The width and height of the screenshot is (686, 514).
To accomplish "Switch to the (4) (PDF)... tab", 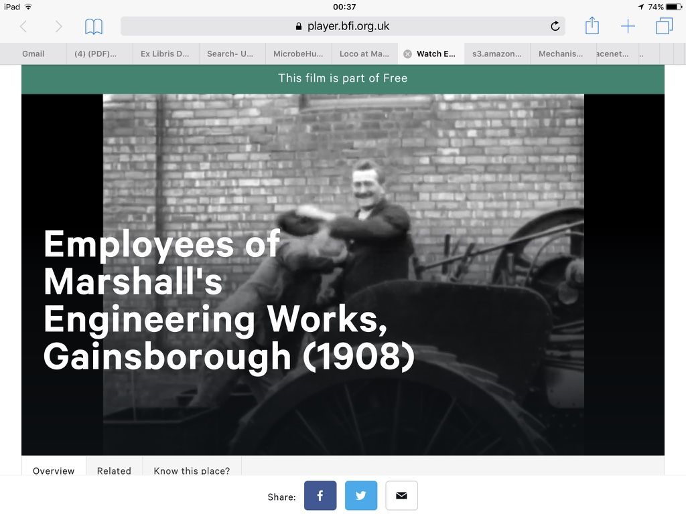I will pyautogui.click(x=100, y=54).
